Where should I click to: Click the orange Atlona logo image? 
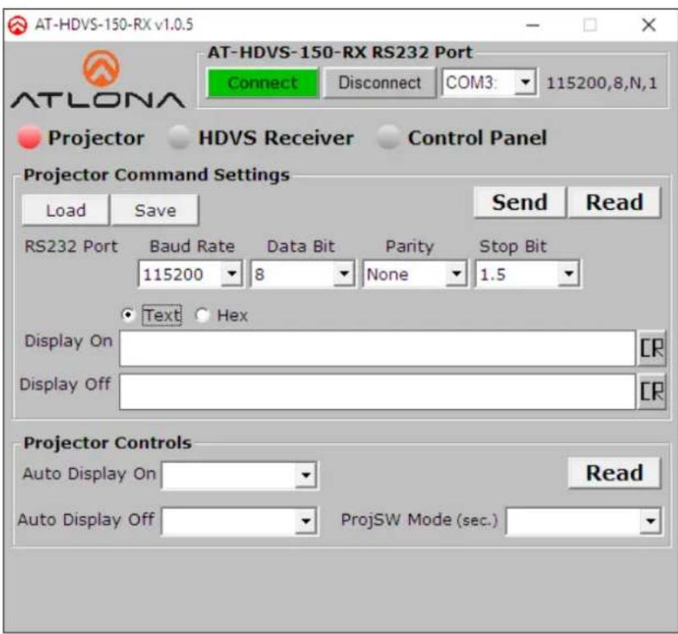coord(101,68)
